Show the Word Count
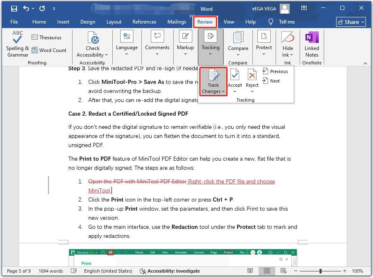The image size is (373, 278). pyautogui.click(x=49, y=50)
